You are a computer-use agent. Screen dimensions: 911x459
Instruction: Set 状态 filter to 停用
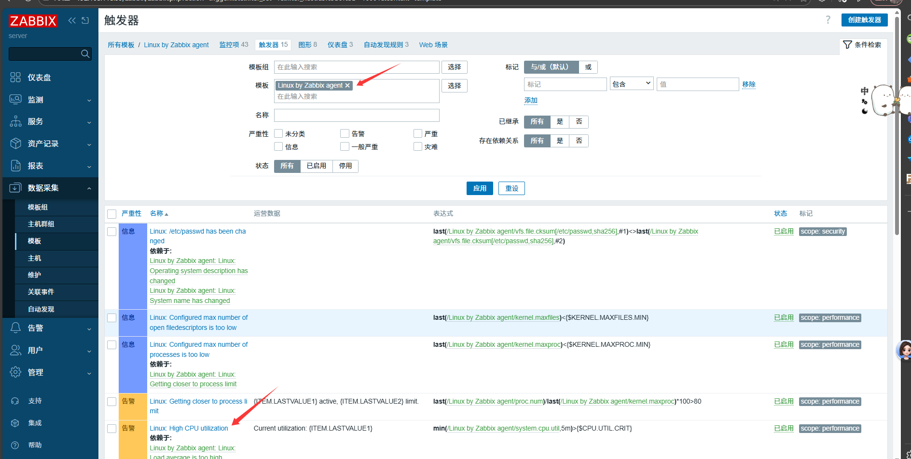[345, 166]
